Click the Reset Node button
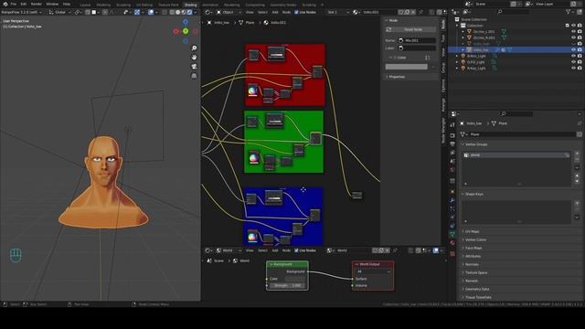585x329 pixels. click(410, 29)
